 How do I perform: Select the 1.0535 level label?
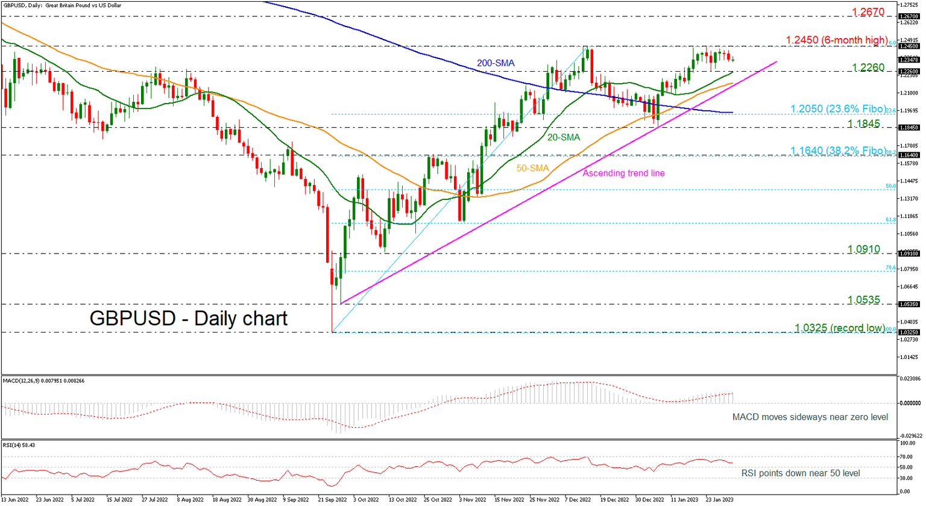(x=863, y=299)
